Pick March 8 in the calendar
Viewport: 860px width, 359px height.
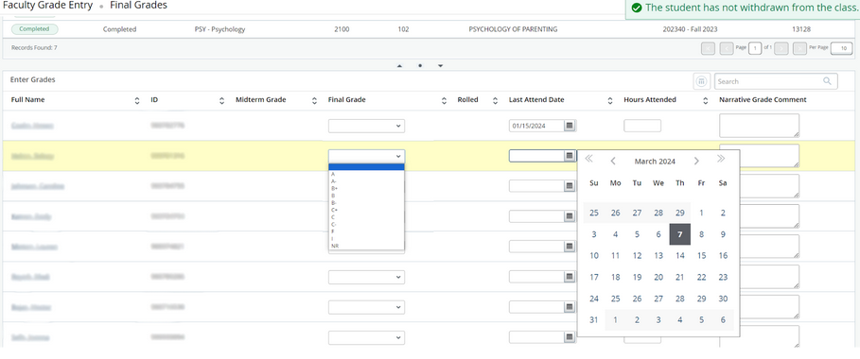[701, 234]
